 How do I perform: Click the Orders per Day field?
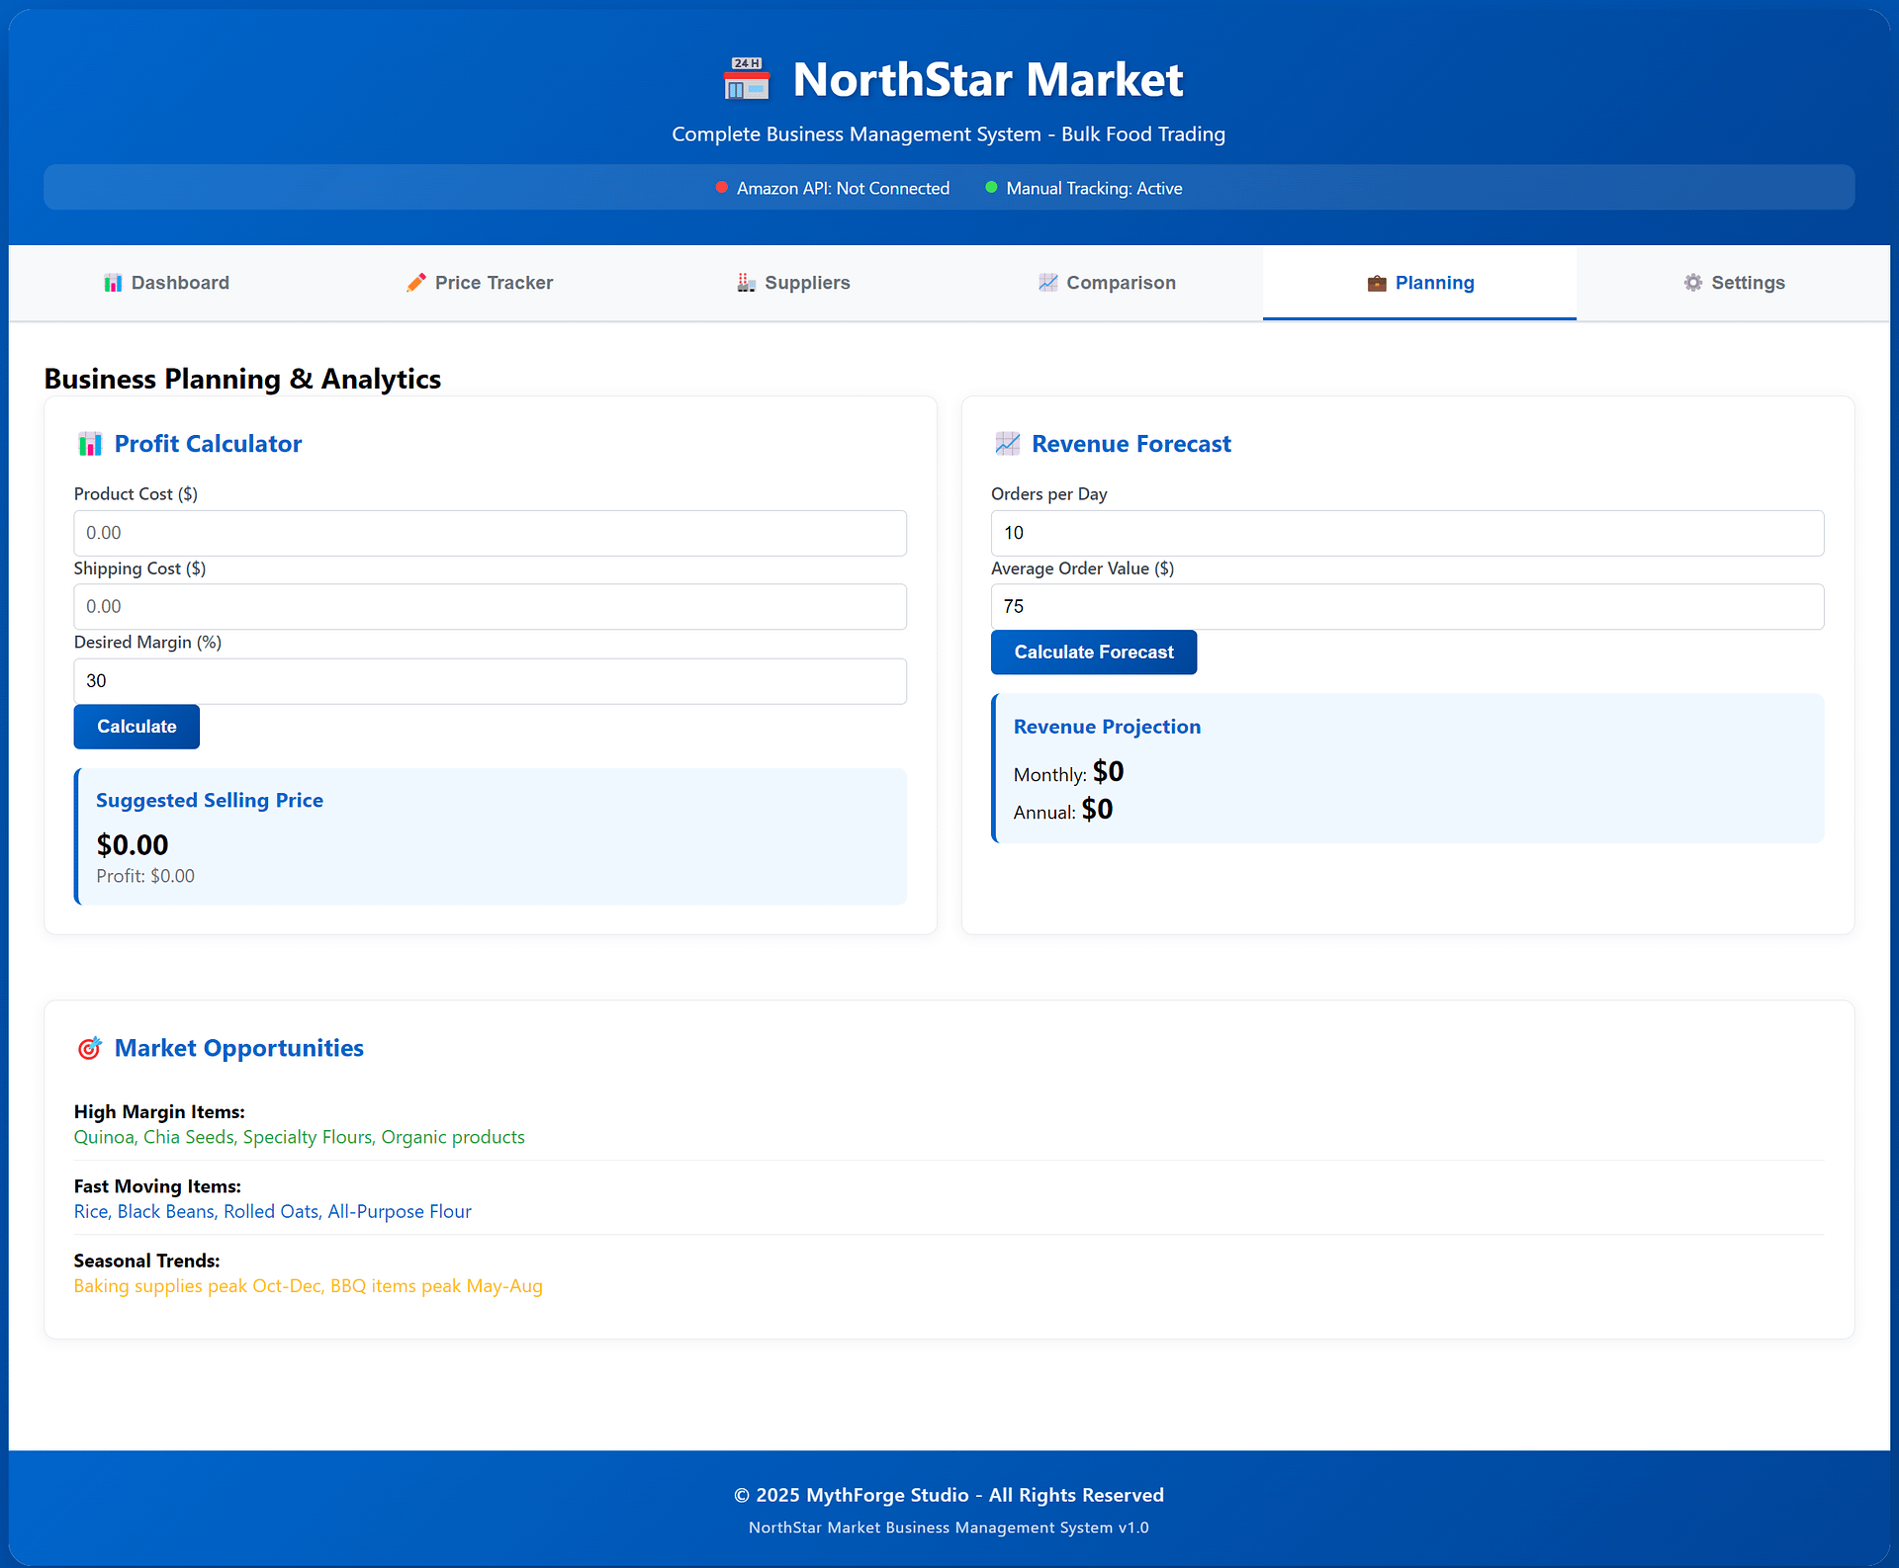[x=1406, y=533]
